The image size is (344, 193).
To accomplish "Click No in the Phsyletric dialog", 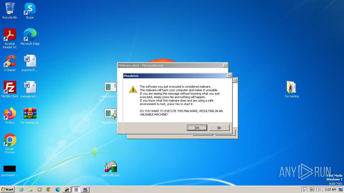I will click(x=219, y=128).
